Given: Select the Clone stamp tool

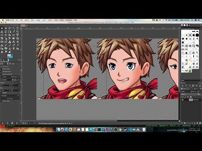Looking at the screenshot, I should click(10, 49).
